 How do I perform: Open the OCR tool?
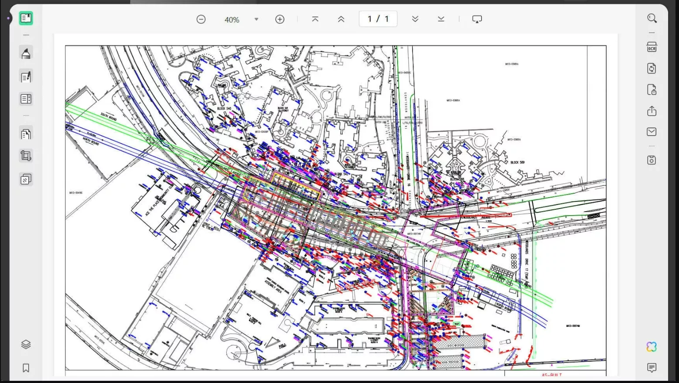click(x=652, y=47)
